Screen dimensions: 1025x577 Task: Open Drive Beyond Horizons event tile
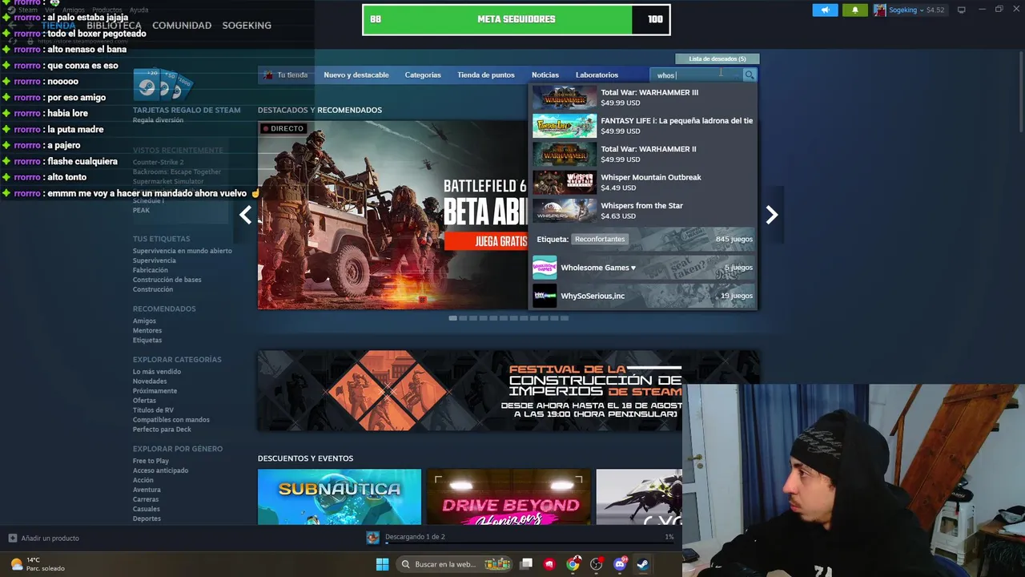tap(508, 497)
